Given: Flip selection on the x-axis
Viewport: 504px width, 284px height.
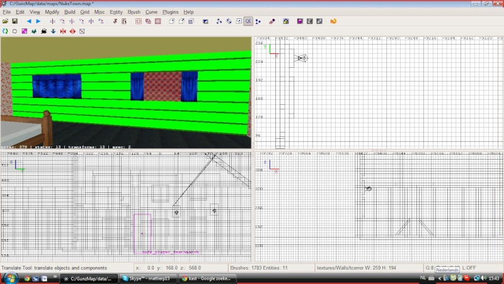Looking at the screenshot, I should (52, 21).
